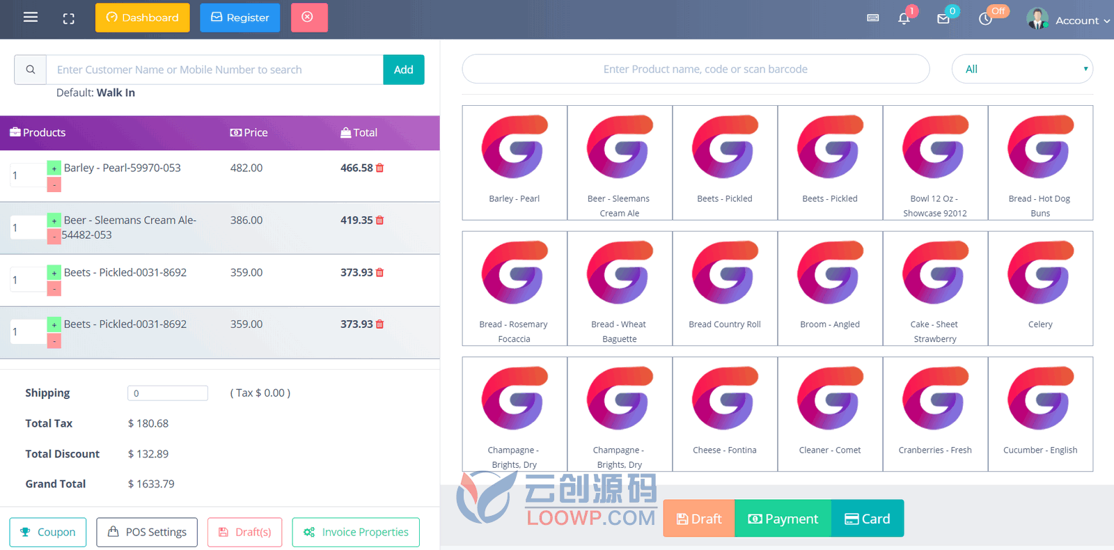Add Bowl 12 Oz - Showcase 92012 tile
1114x550 pixels.
935,163
